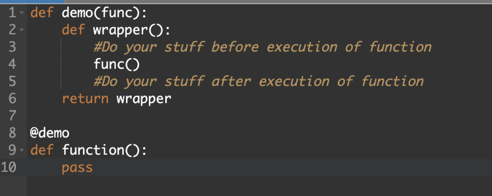Collapse the fold arrow on line 1
492x196 pixels.
(22, 13)
